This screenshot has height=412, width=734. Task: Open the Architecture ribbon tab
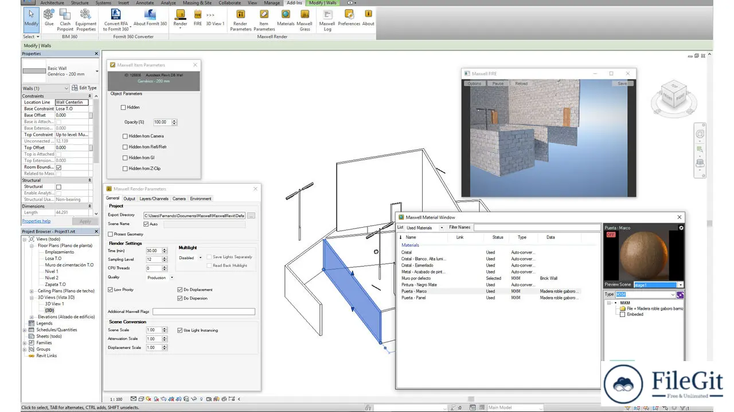[52, 3]
